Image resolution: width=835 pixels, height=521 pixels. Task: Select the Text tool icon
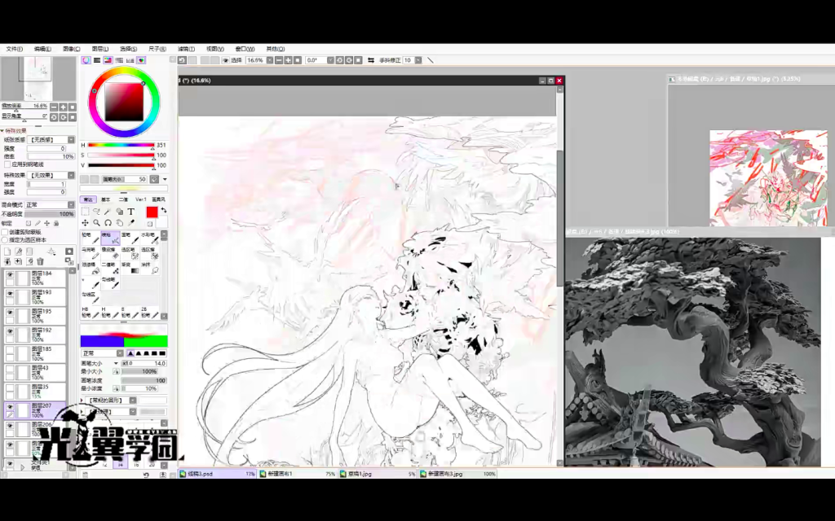click(x=130, y=212)
